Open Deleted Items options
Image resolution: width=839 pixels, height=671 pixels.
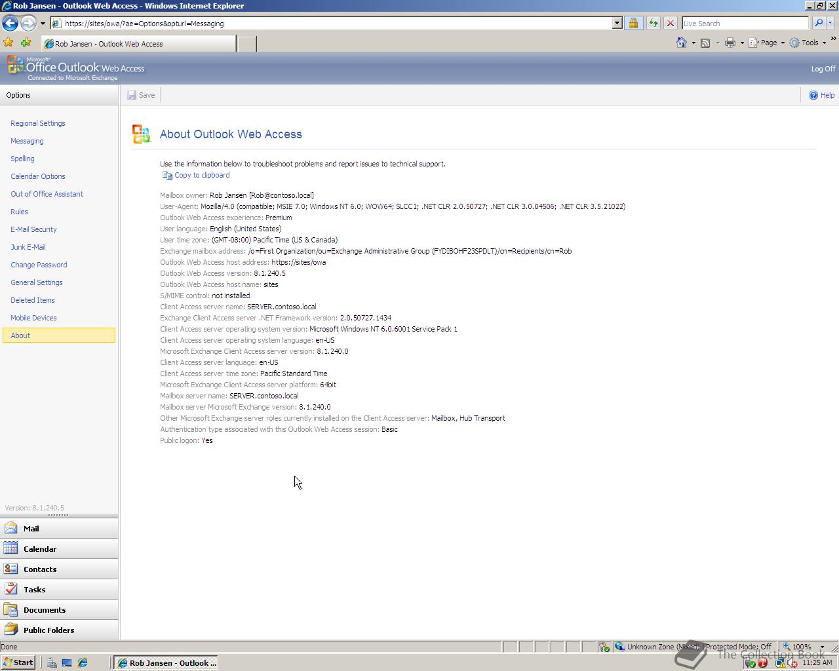32,300
